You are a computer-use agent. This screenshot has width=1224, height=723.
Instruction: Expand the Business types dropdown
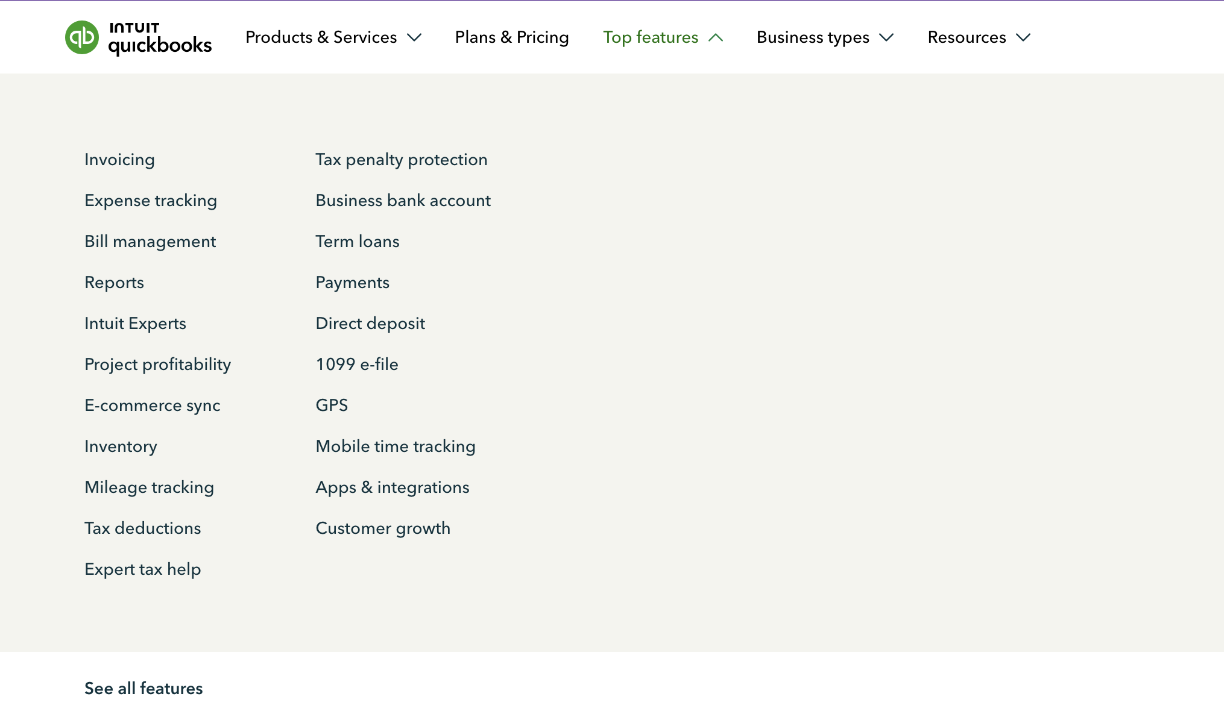point(825,37)
